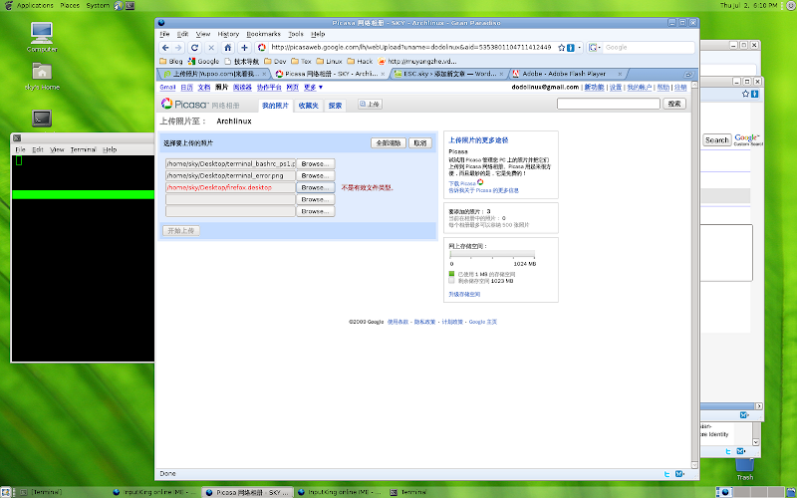Click the clock in top panel
Viewport: 797px width, 498px height.
[749, 5]
